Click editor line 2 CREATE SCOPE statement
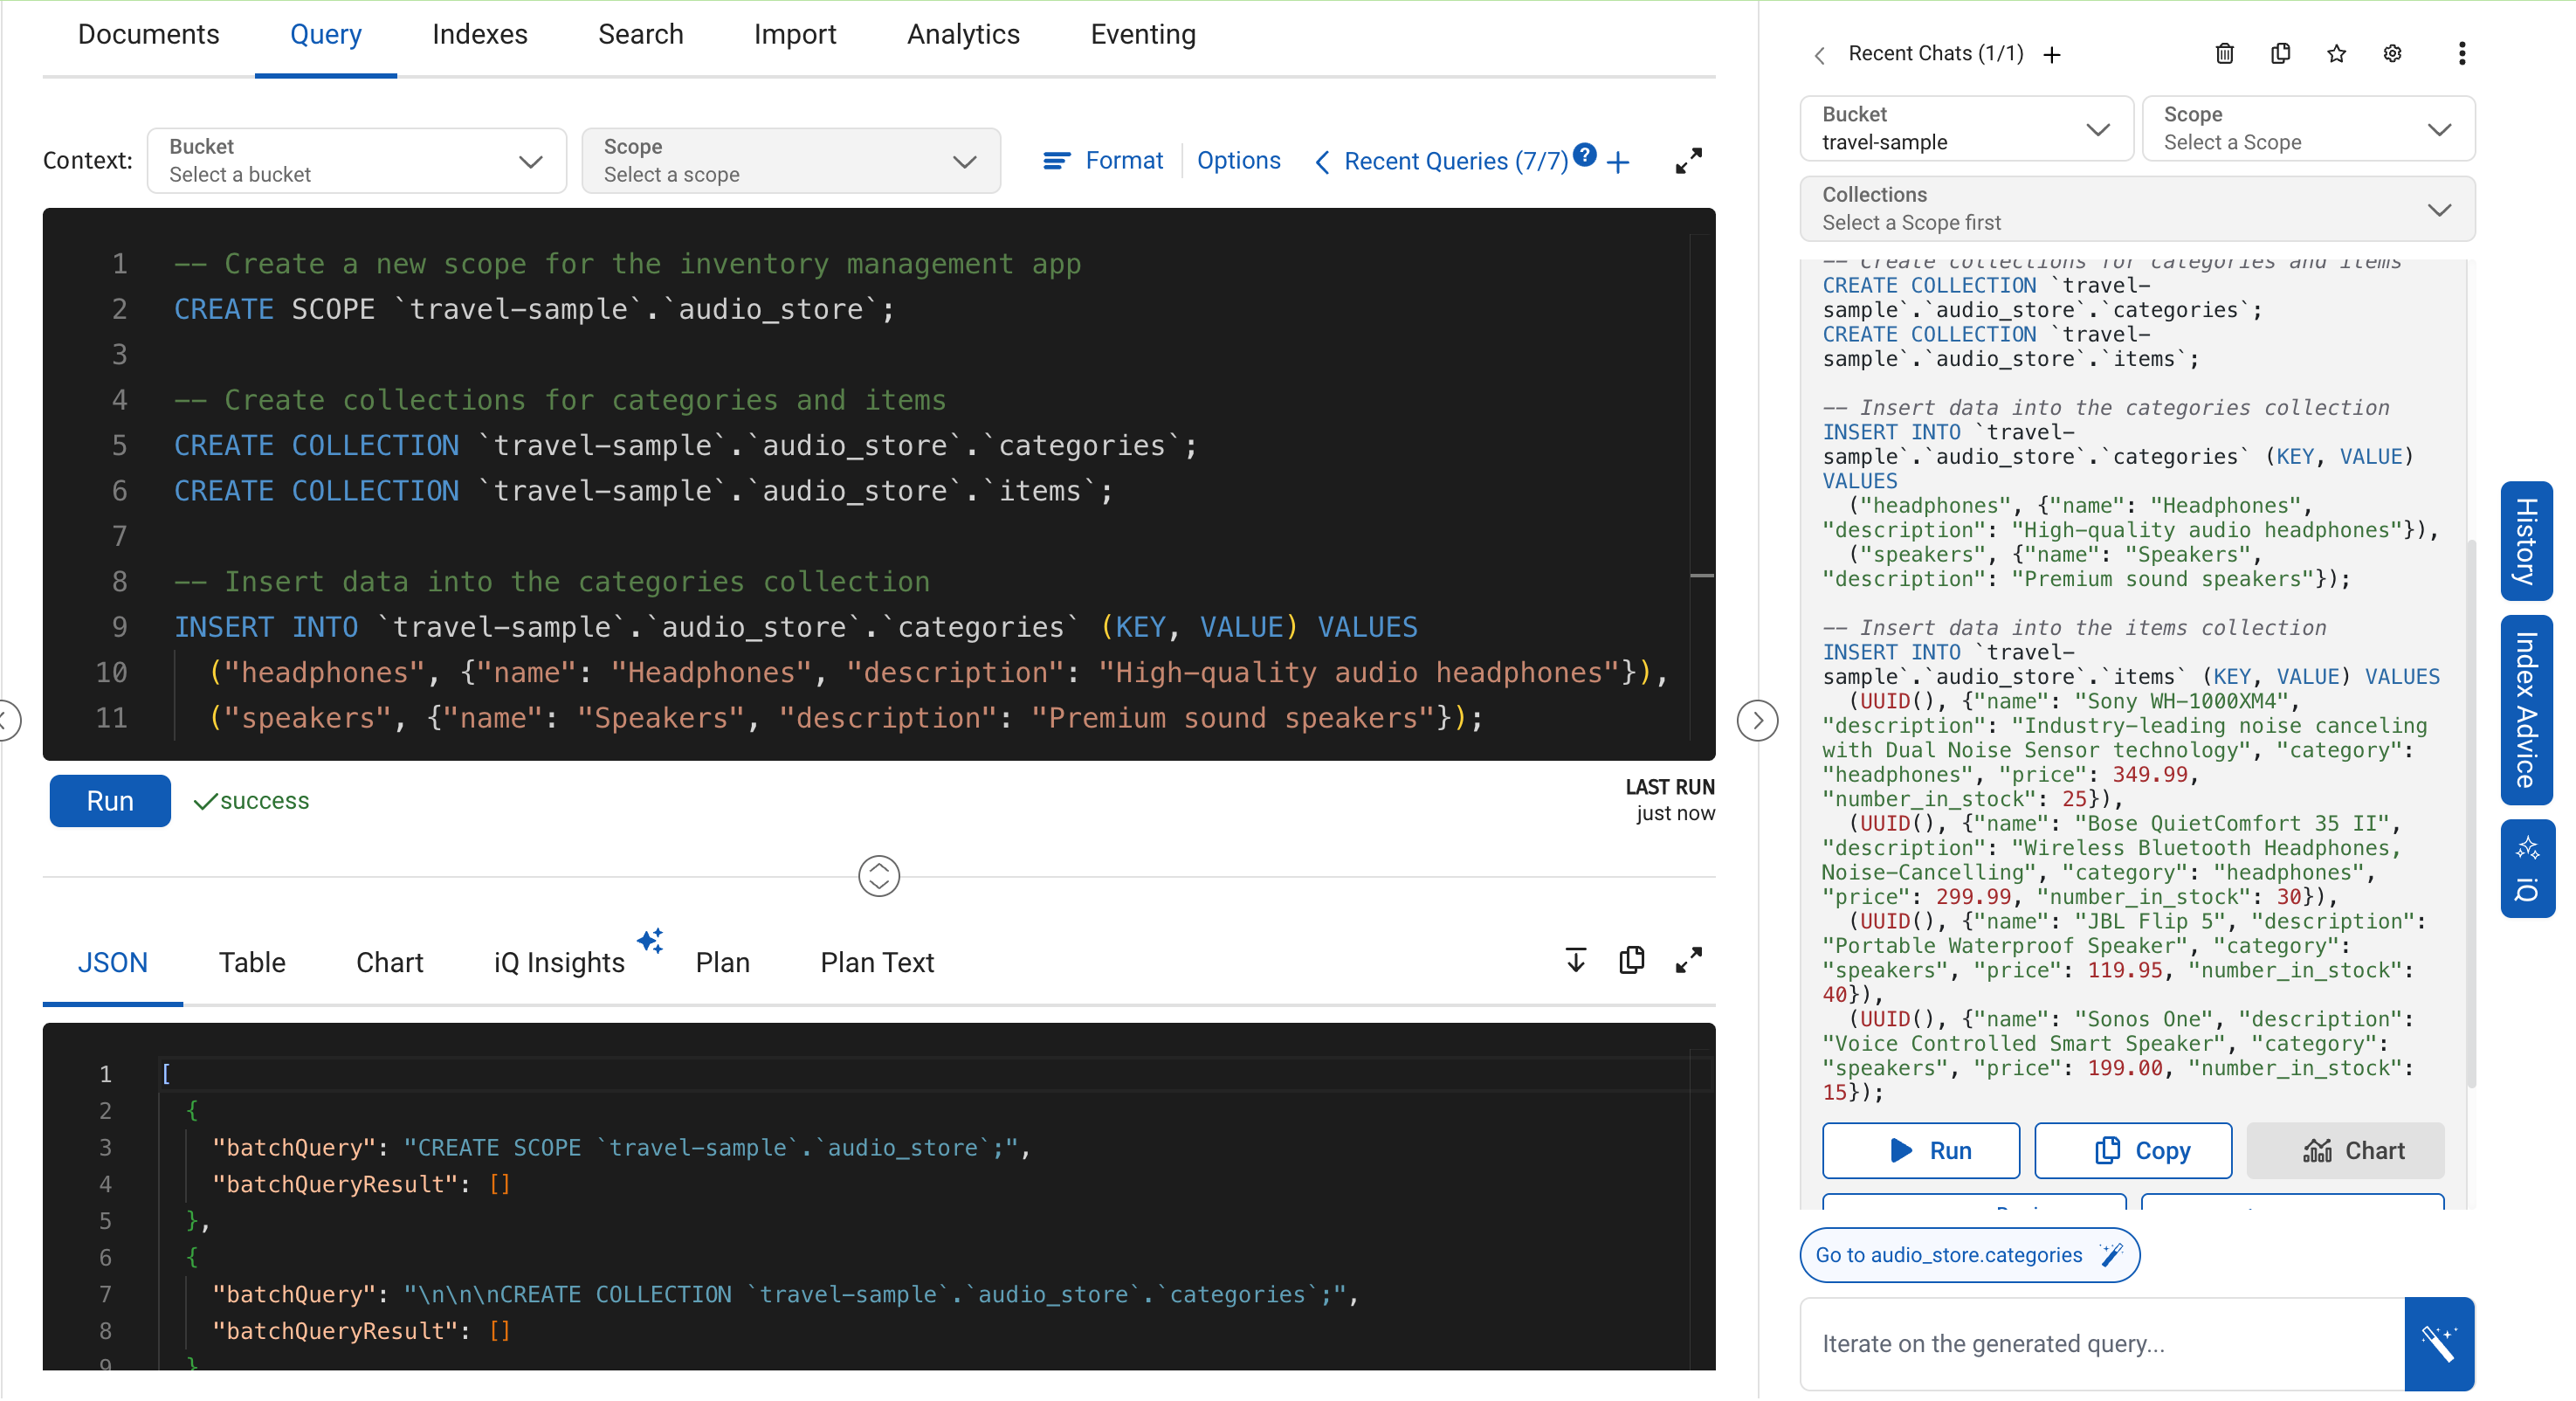 [x=534, y=309]
